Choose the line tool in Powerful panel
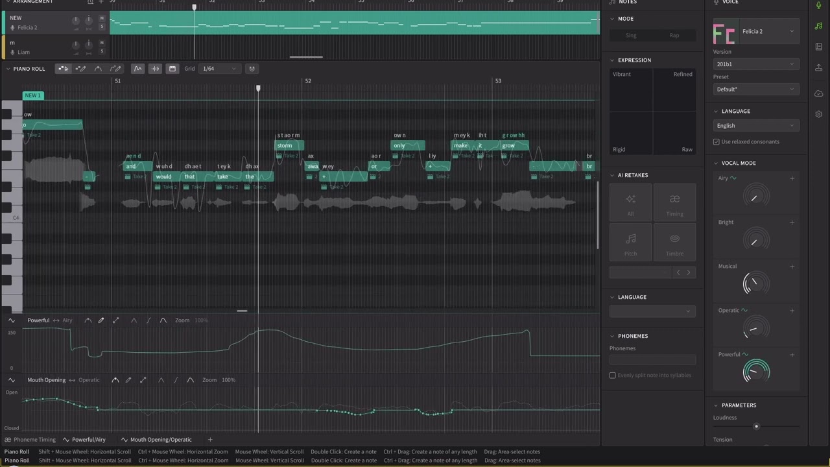 point(115,320)
